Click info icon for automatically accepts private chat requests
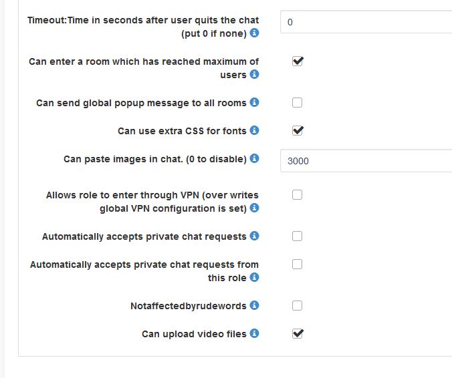Screen dimensions: 452x378 254,236
